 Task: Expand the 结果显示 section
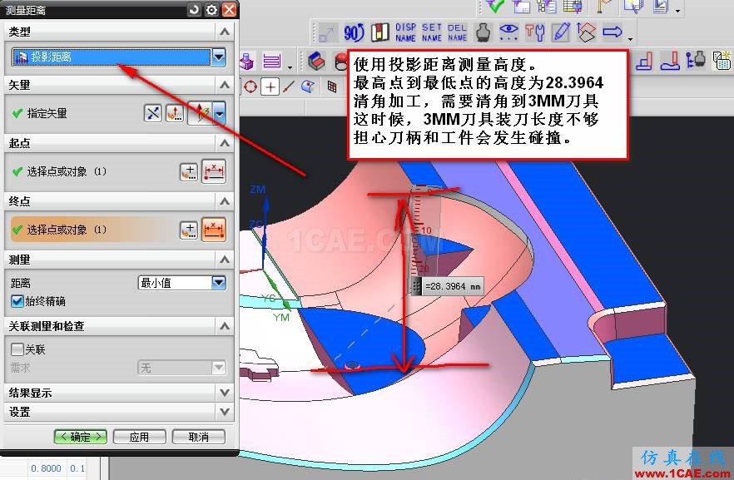point(225,393)
